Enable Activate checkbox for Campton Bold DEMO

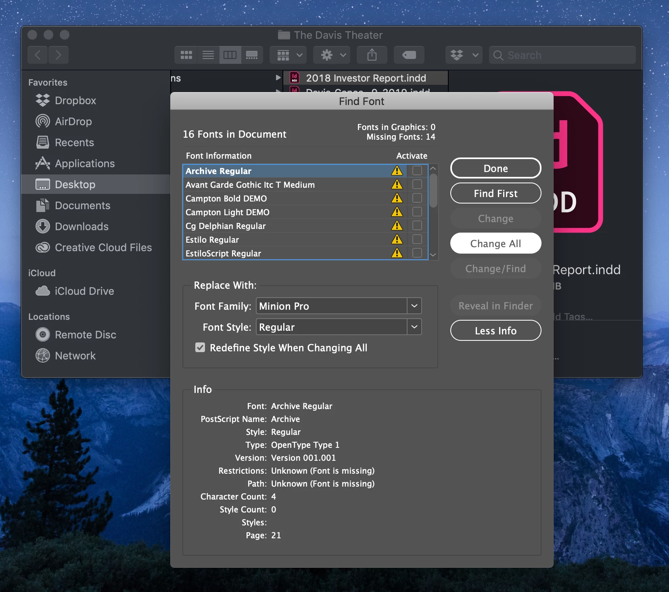click(417, 198)
